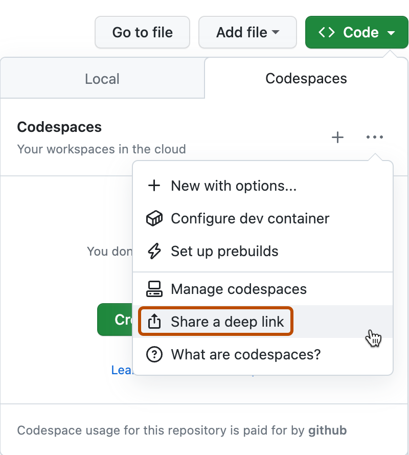409x455 pixels.
Task: Open the ellipsis options menu for Codespaces
Action: pos(375,137)
